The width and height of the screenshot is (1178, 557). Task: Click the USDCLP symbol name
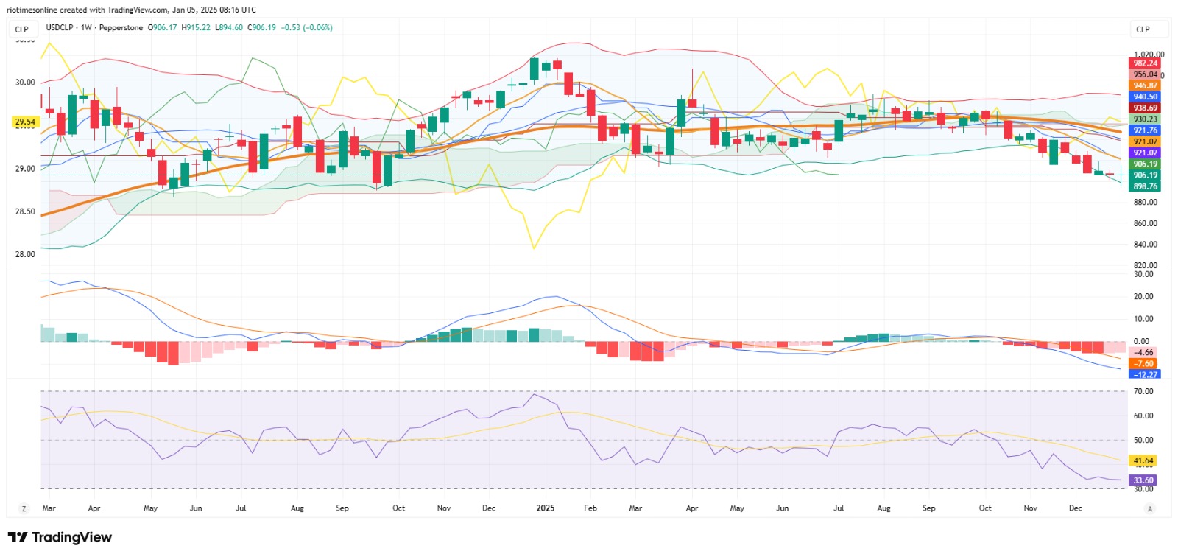[60, 27]
